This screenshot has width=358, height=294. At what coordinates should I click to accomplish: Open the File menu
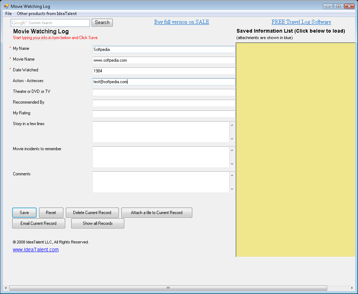[9, 14]
